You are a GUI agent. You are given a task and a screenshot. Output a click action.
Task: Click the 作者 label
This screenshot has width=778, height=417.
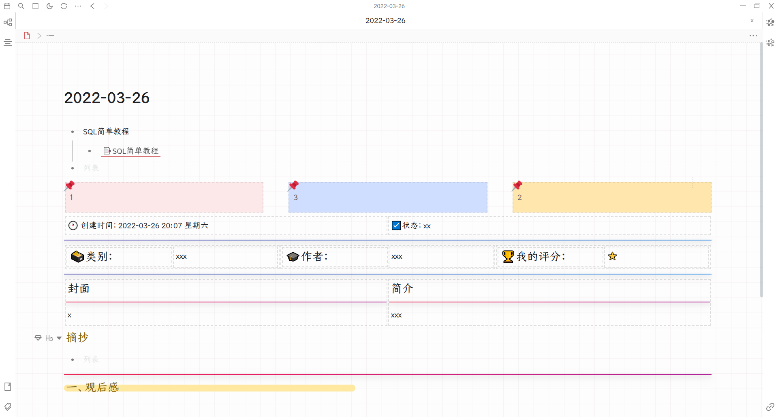point(315,257)
